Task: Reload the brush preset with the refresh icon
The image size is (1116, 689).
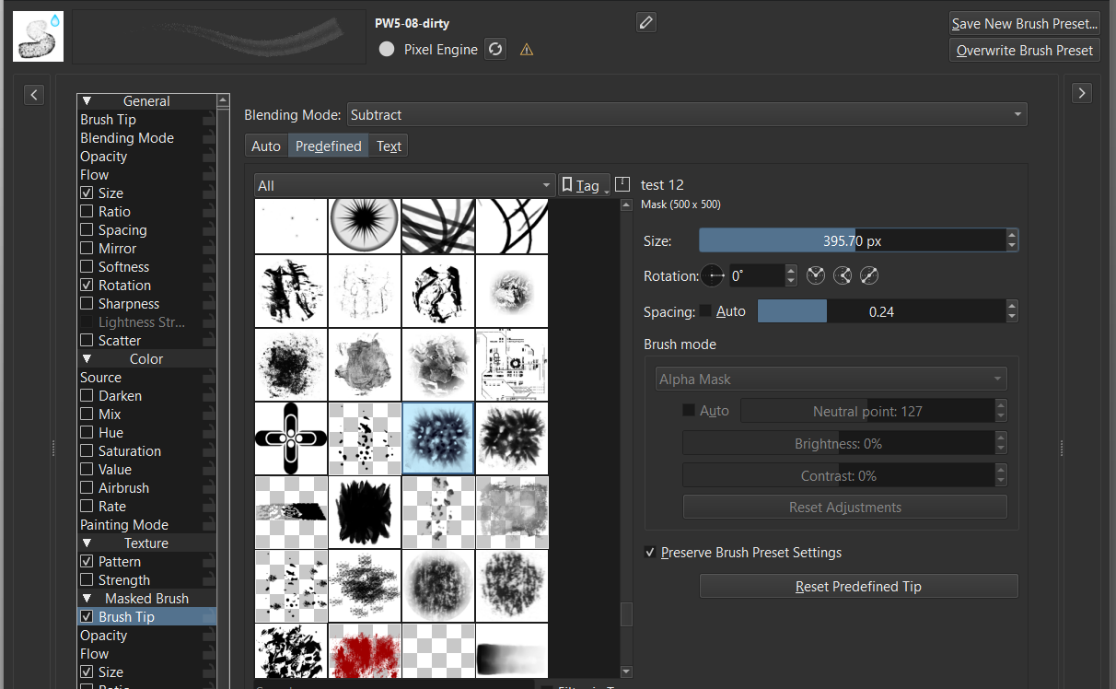Action: coord(495,50)
